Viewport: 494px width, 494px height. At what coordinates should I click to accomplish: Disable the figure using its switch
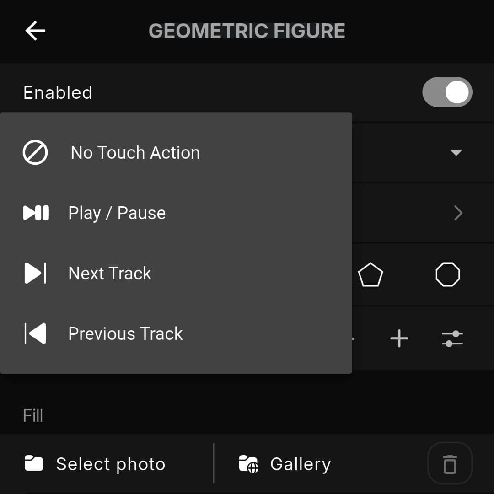pyautogui.click(x=447, y=92)
